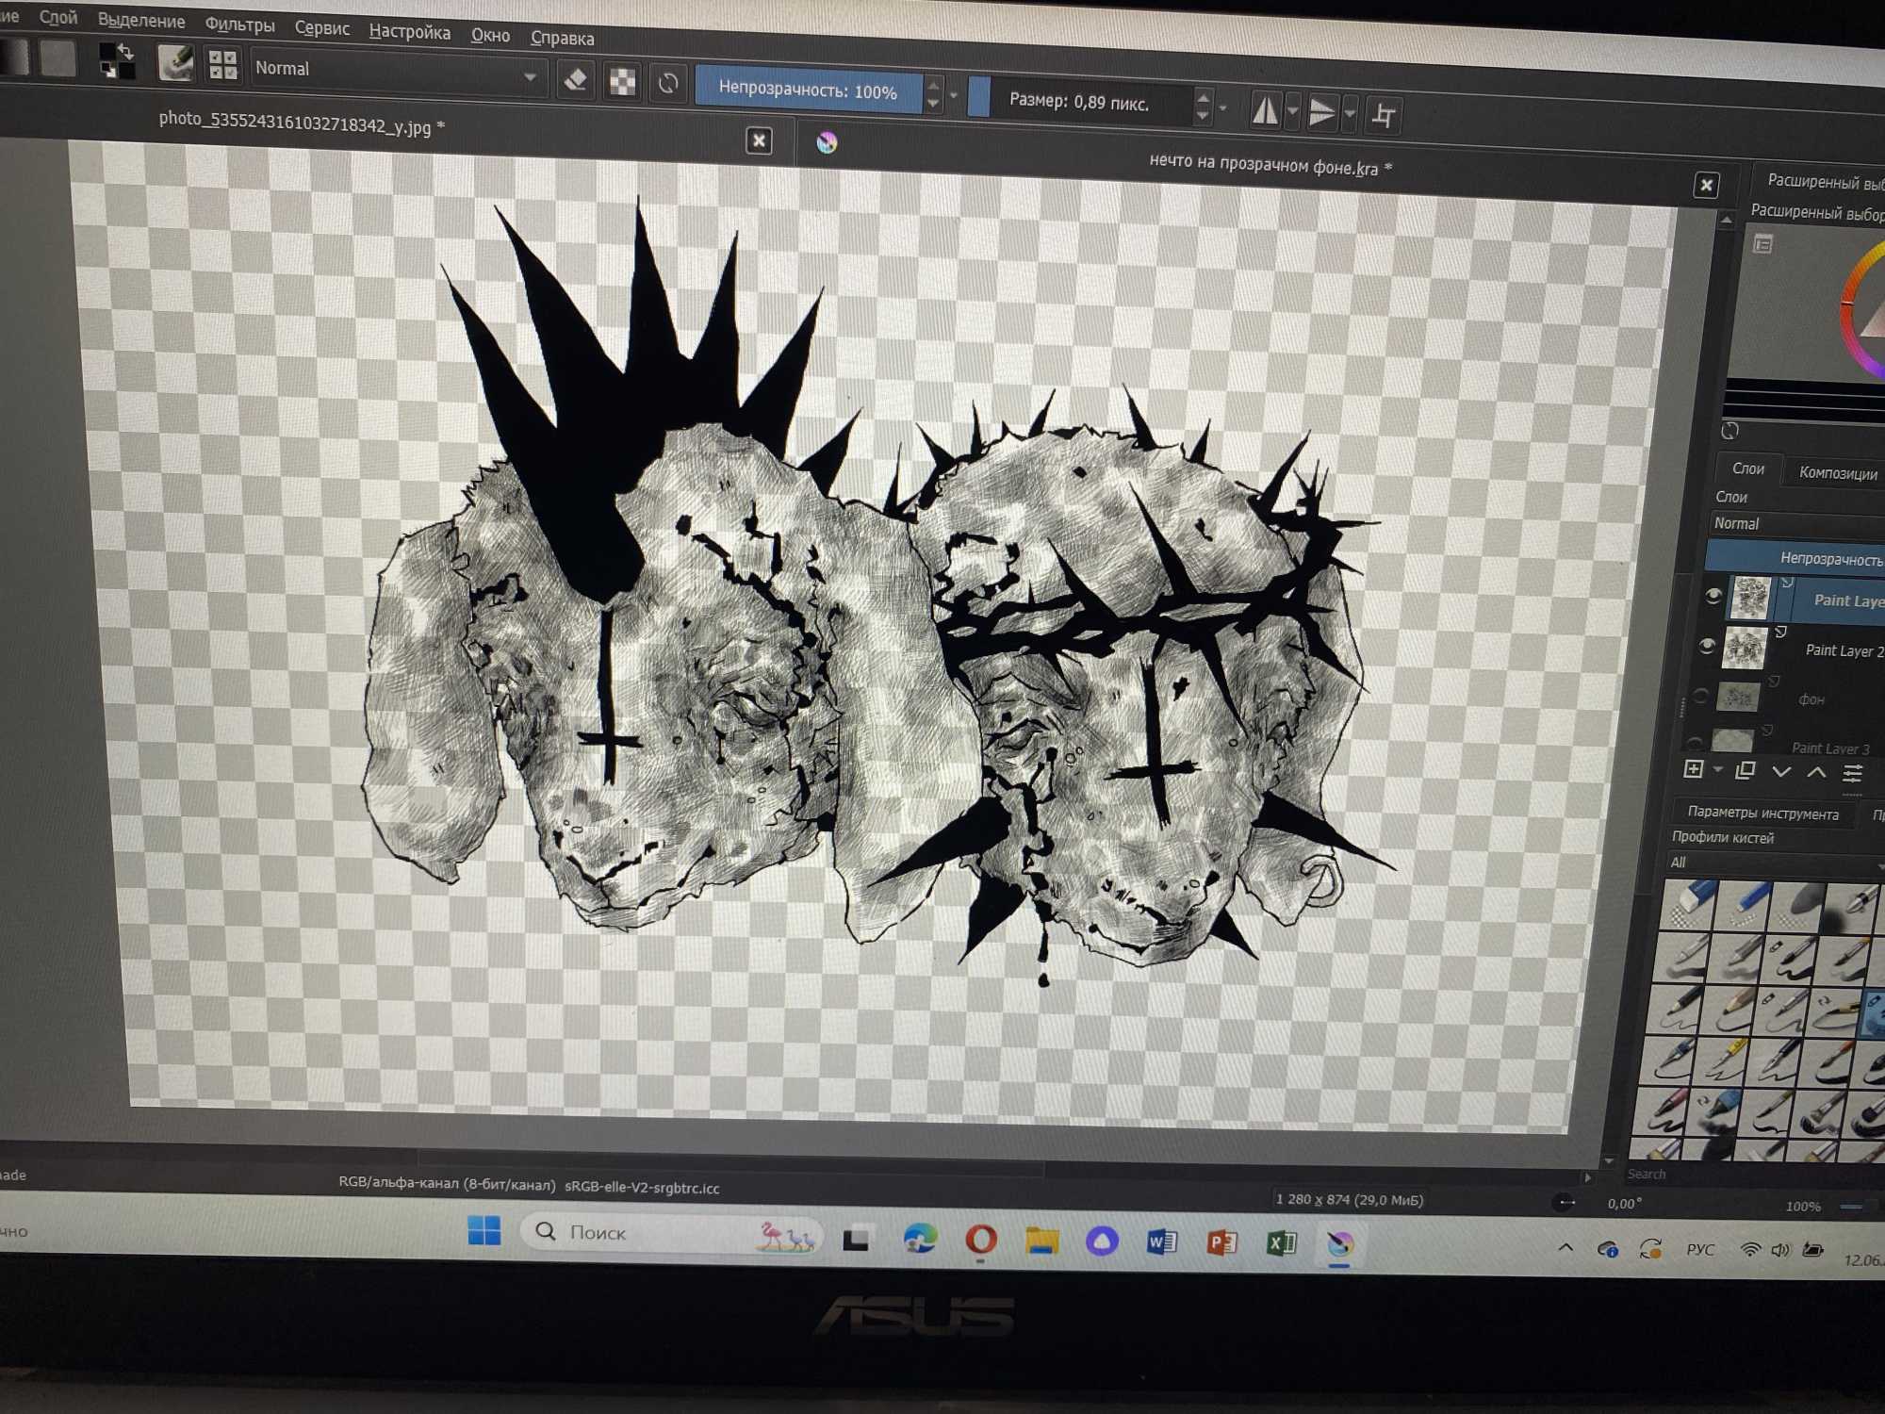Open the Слой menu
Screen dimensions: 1885x1414
click(57, 17)
